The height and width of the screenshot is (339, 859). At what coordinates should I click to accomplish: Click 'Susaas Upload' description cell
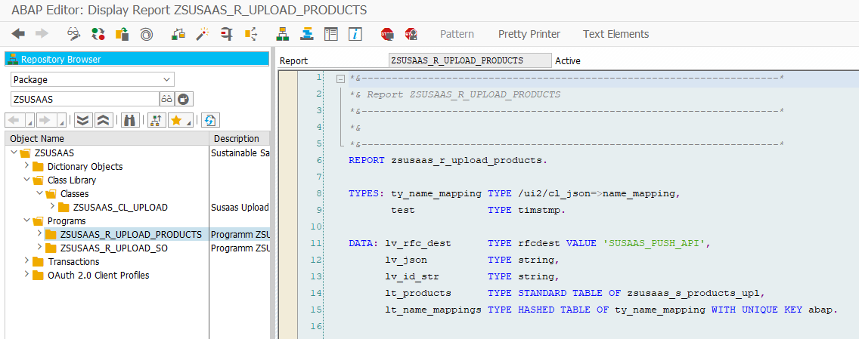[x=240, y=207]
